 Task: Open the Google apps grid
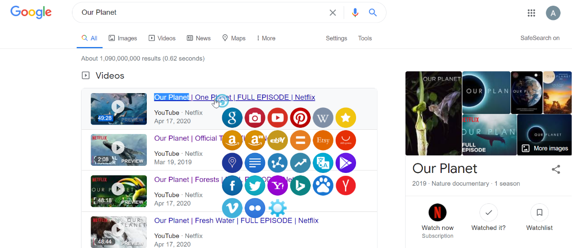tap(531, 13)
